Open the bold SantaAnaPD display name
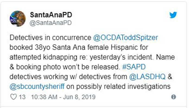The height and width of the screenshot is (108, 190). tap(51, 15)
